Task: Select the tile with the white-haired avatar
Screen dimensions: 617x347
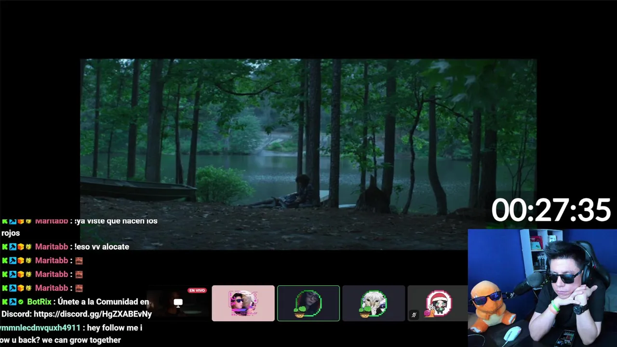Action: pyautogui.click(x=374, y=303)
